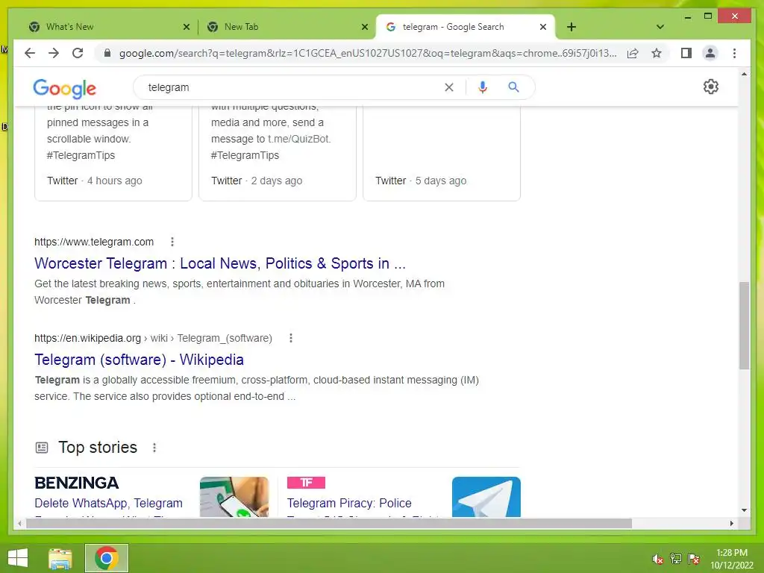The image size is (764, 573).
Task: Open Telegram (software) Wikipedia link
Action: 139,360
